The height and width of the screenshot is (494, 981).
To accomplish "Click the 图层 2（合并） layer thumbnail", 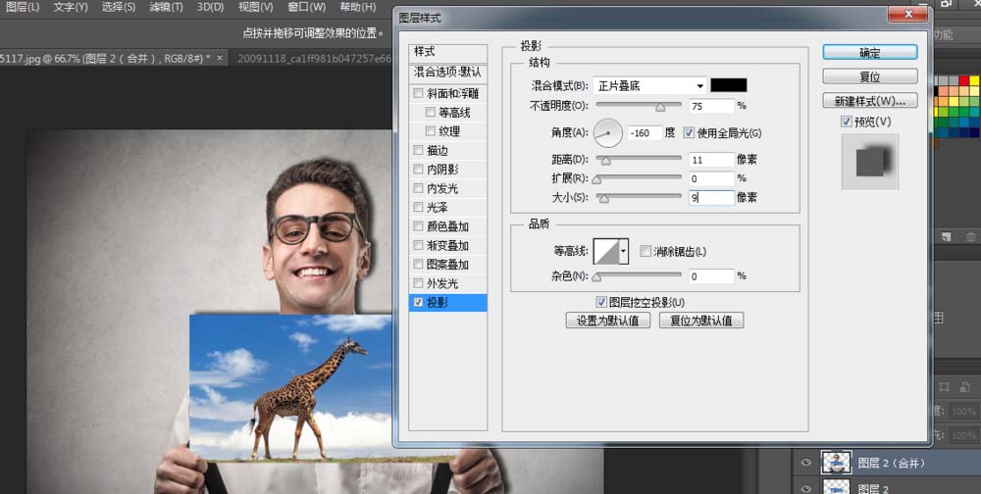I will pyautogui.click(x=836, y=463).
